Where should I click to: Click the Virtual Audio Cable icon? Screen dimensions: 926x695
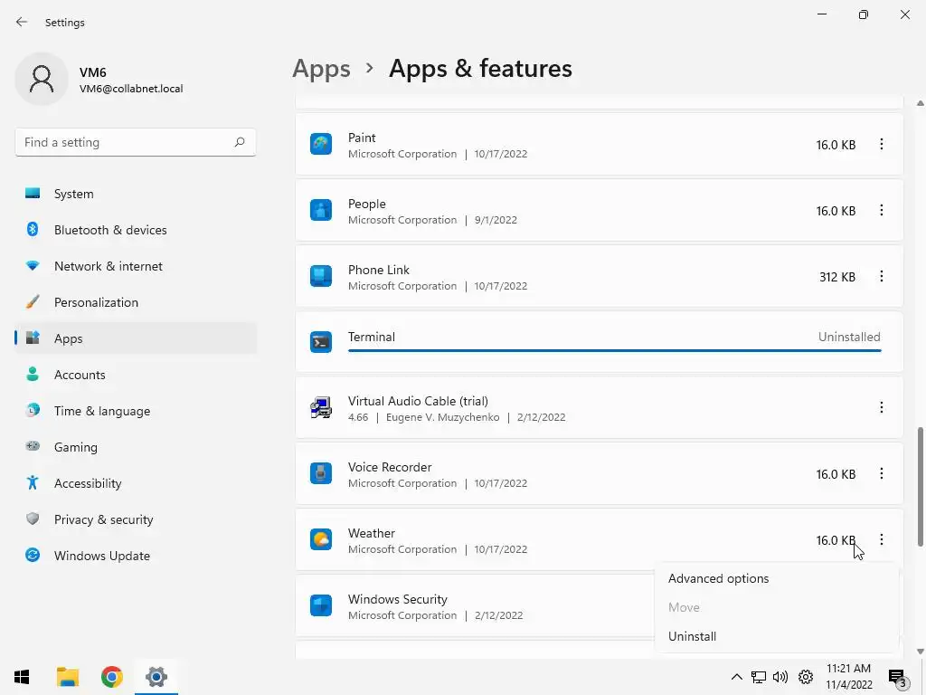point(321,408)
